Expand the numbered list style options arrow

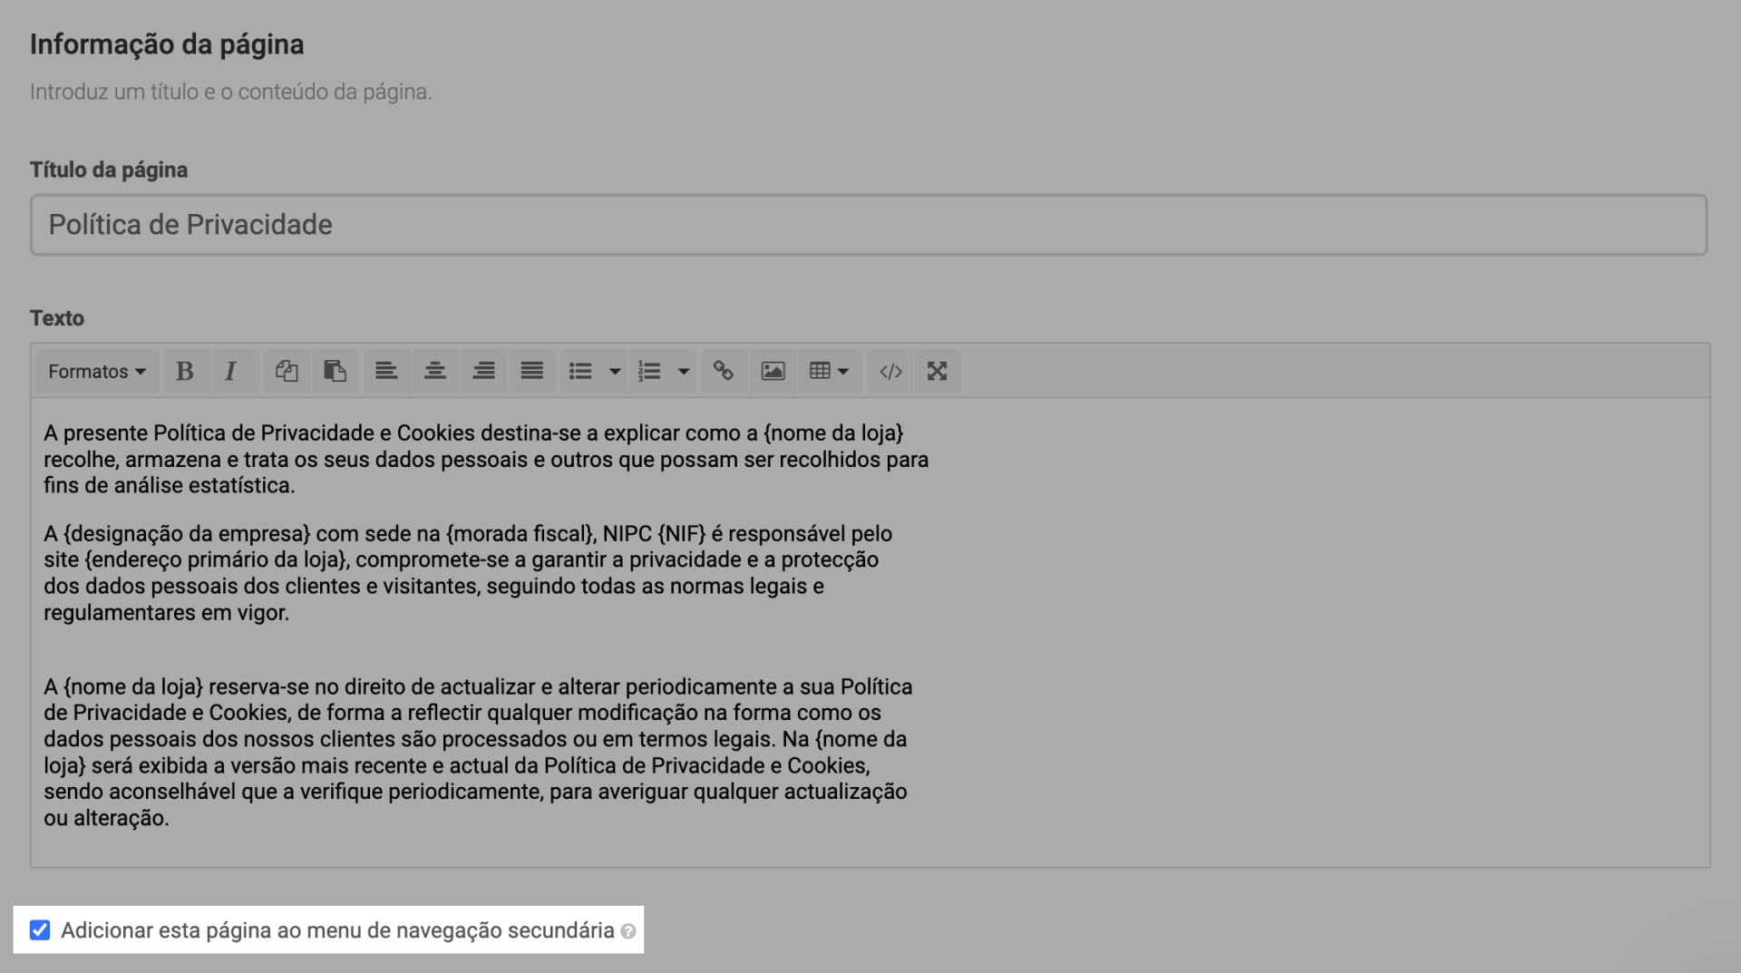(x=684, y=371)
